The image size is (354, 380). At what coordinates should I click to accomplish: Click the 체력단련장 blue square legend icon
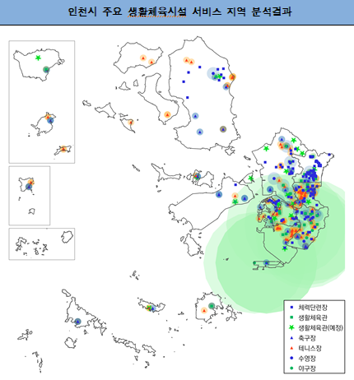pyautogui.click(x=291, y=308)
